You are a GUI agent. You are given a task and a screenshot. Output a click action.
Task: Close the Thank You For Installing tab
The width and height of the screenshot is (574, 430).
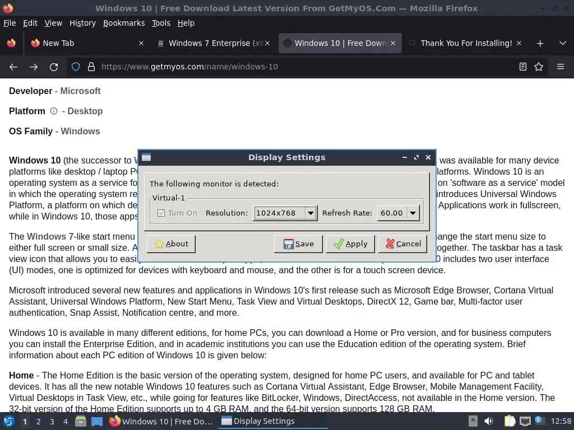[x=519, y=43]
